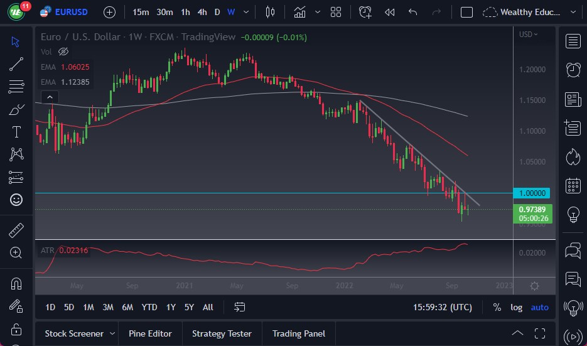Open the Strategy Tester tab

(222, 333)
